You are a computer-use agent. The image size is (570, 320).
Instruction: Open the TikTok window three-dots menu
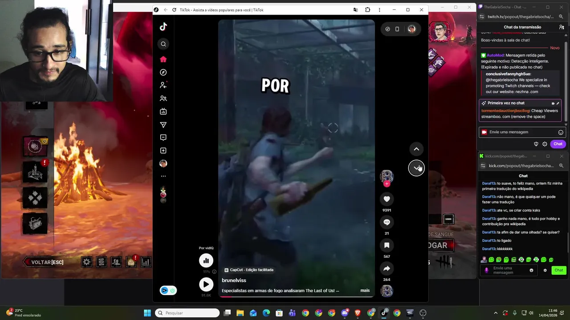(x=379, y=10)
